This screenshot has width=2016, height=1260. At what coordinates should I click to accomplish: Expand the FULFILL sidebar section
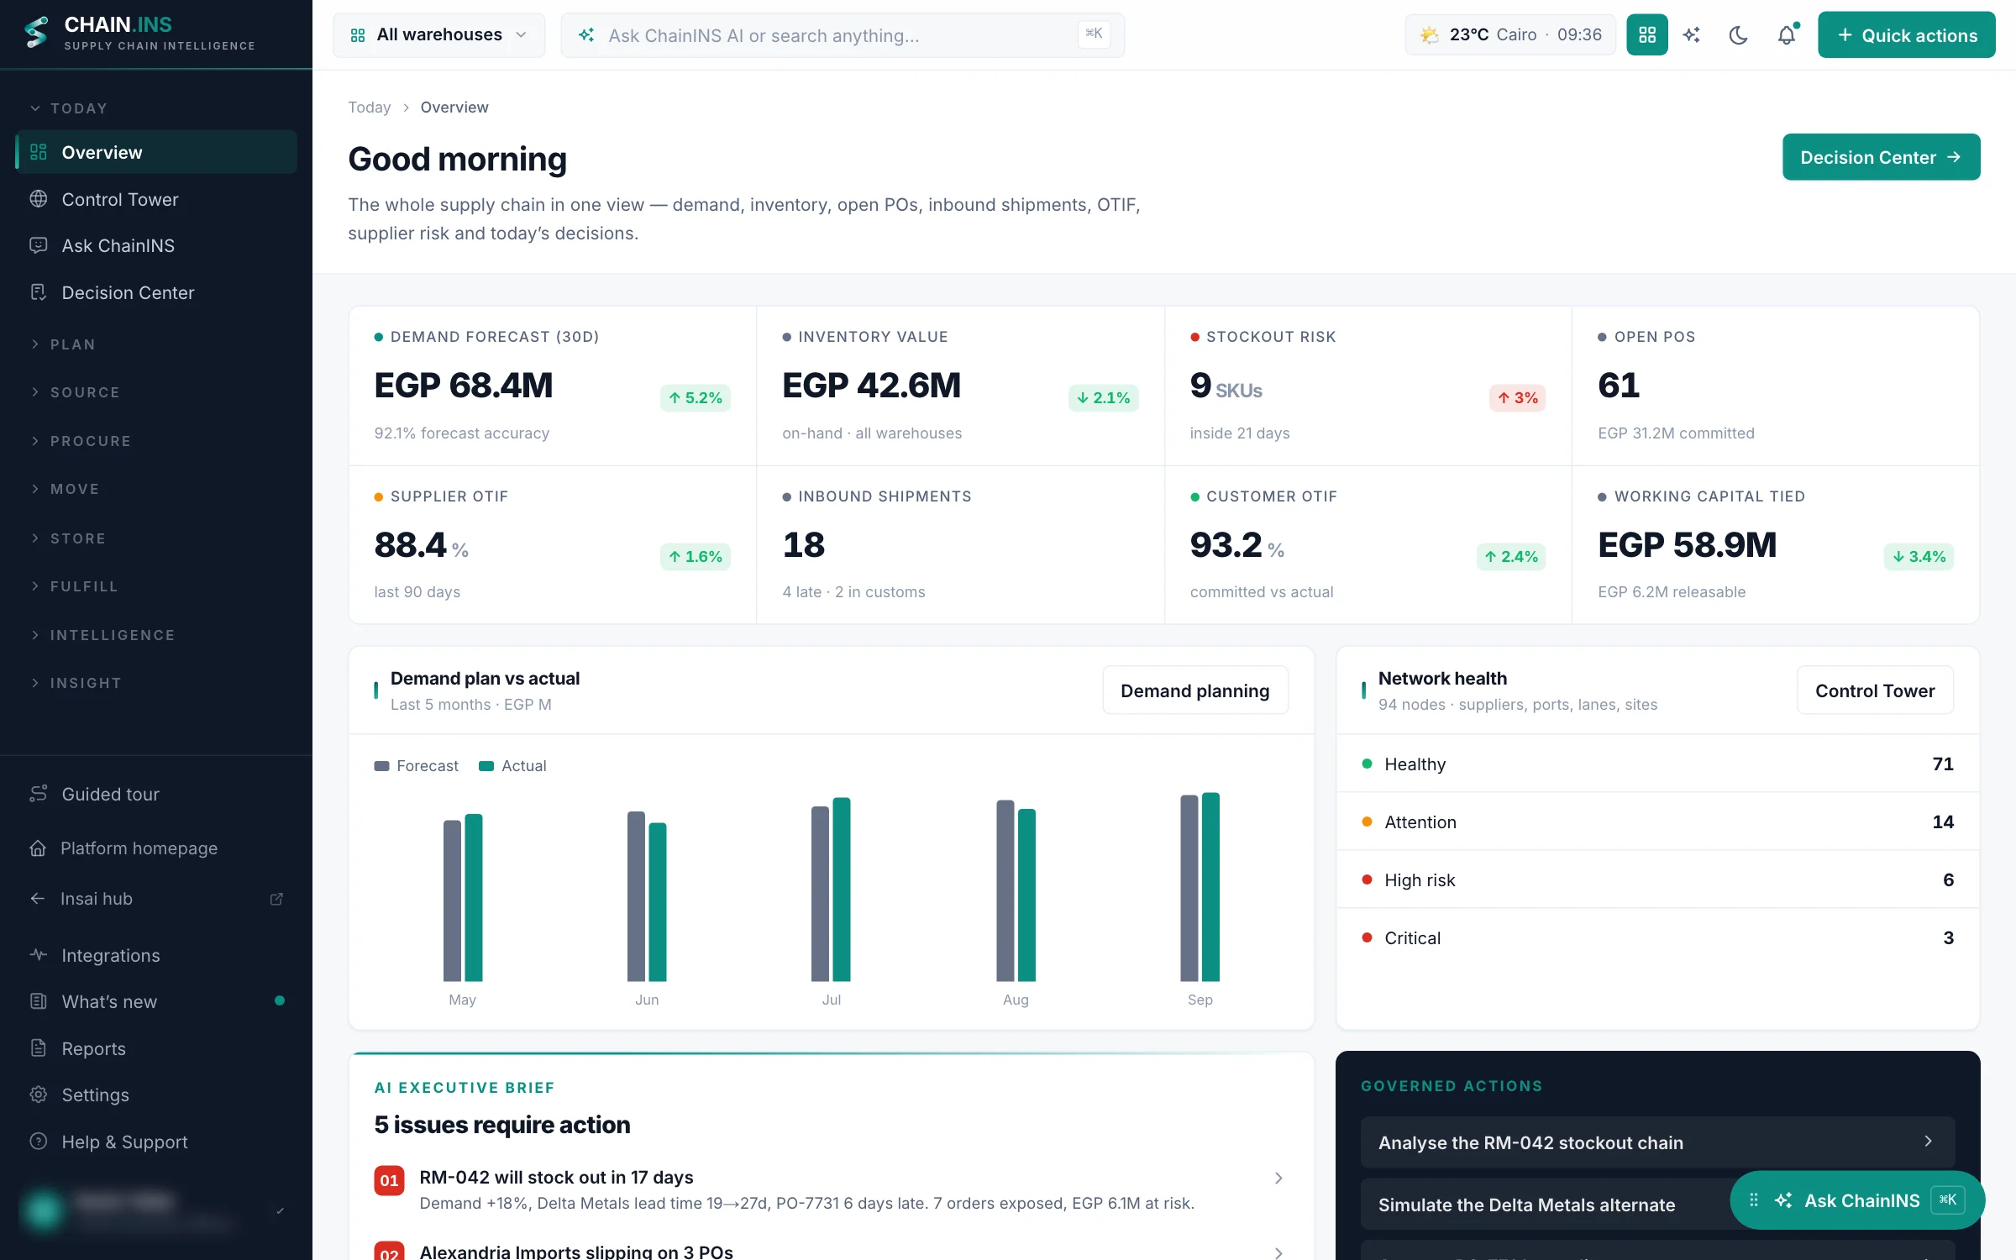click(75, 586)
